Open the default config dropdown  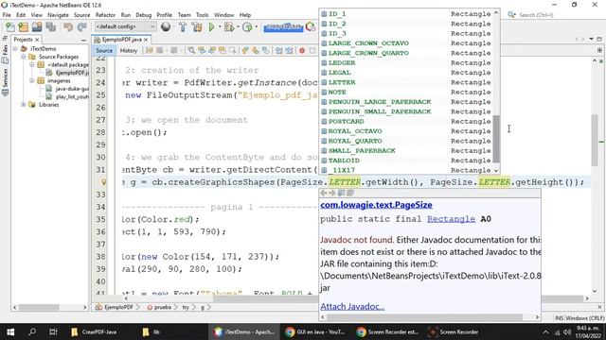click(x=125, y=26)
